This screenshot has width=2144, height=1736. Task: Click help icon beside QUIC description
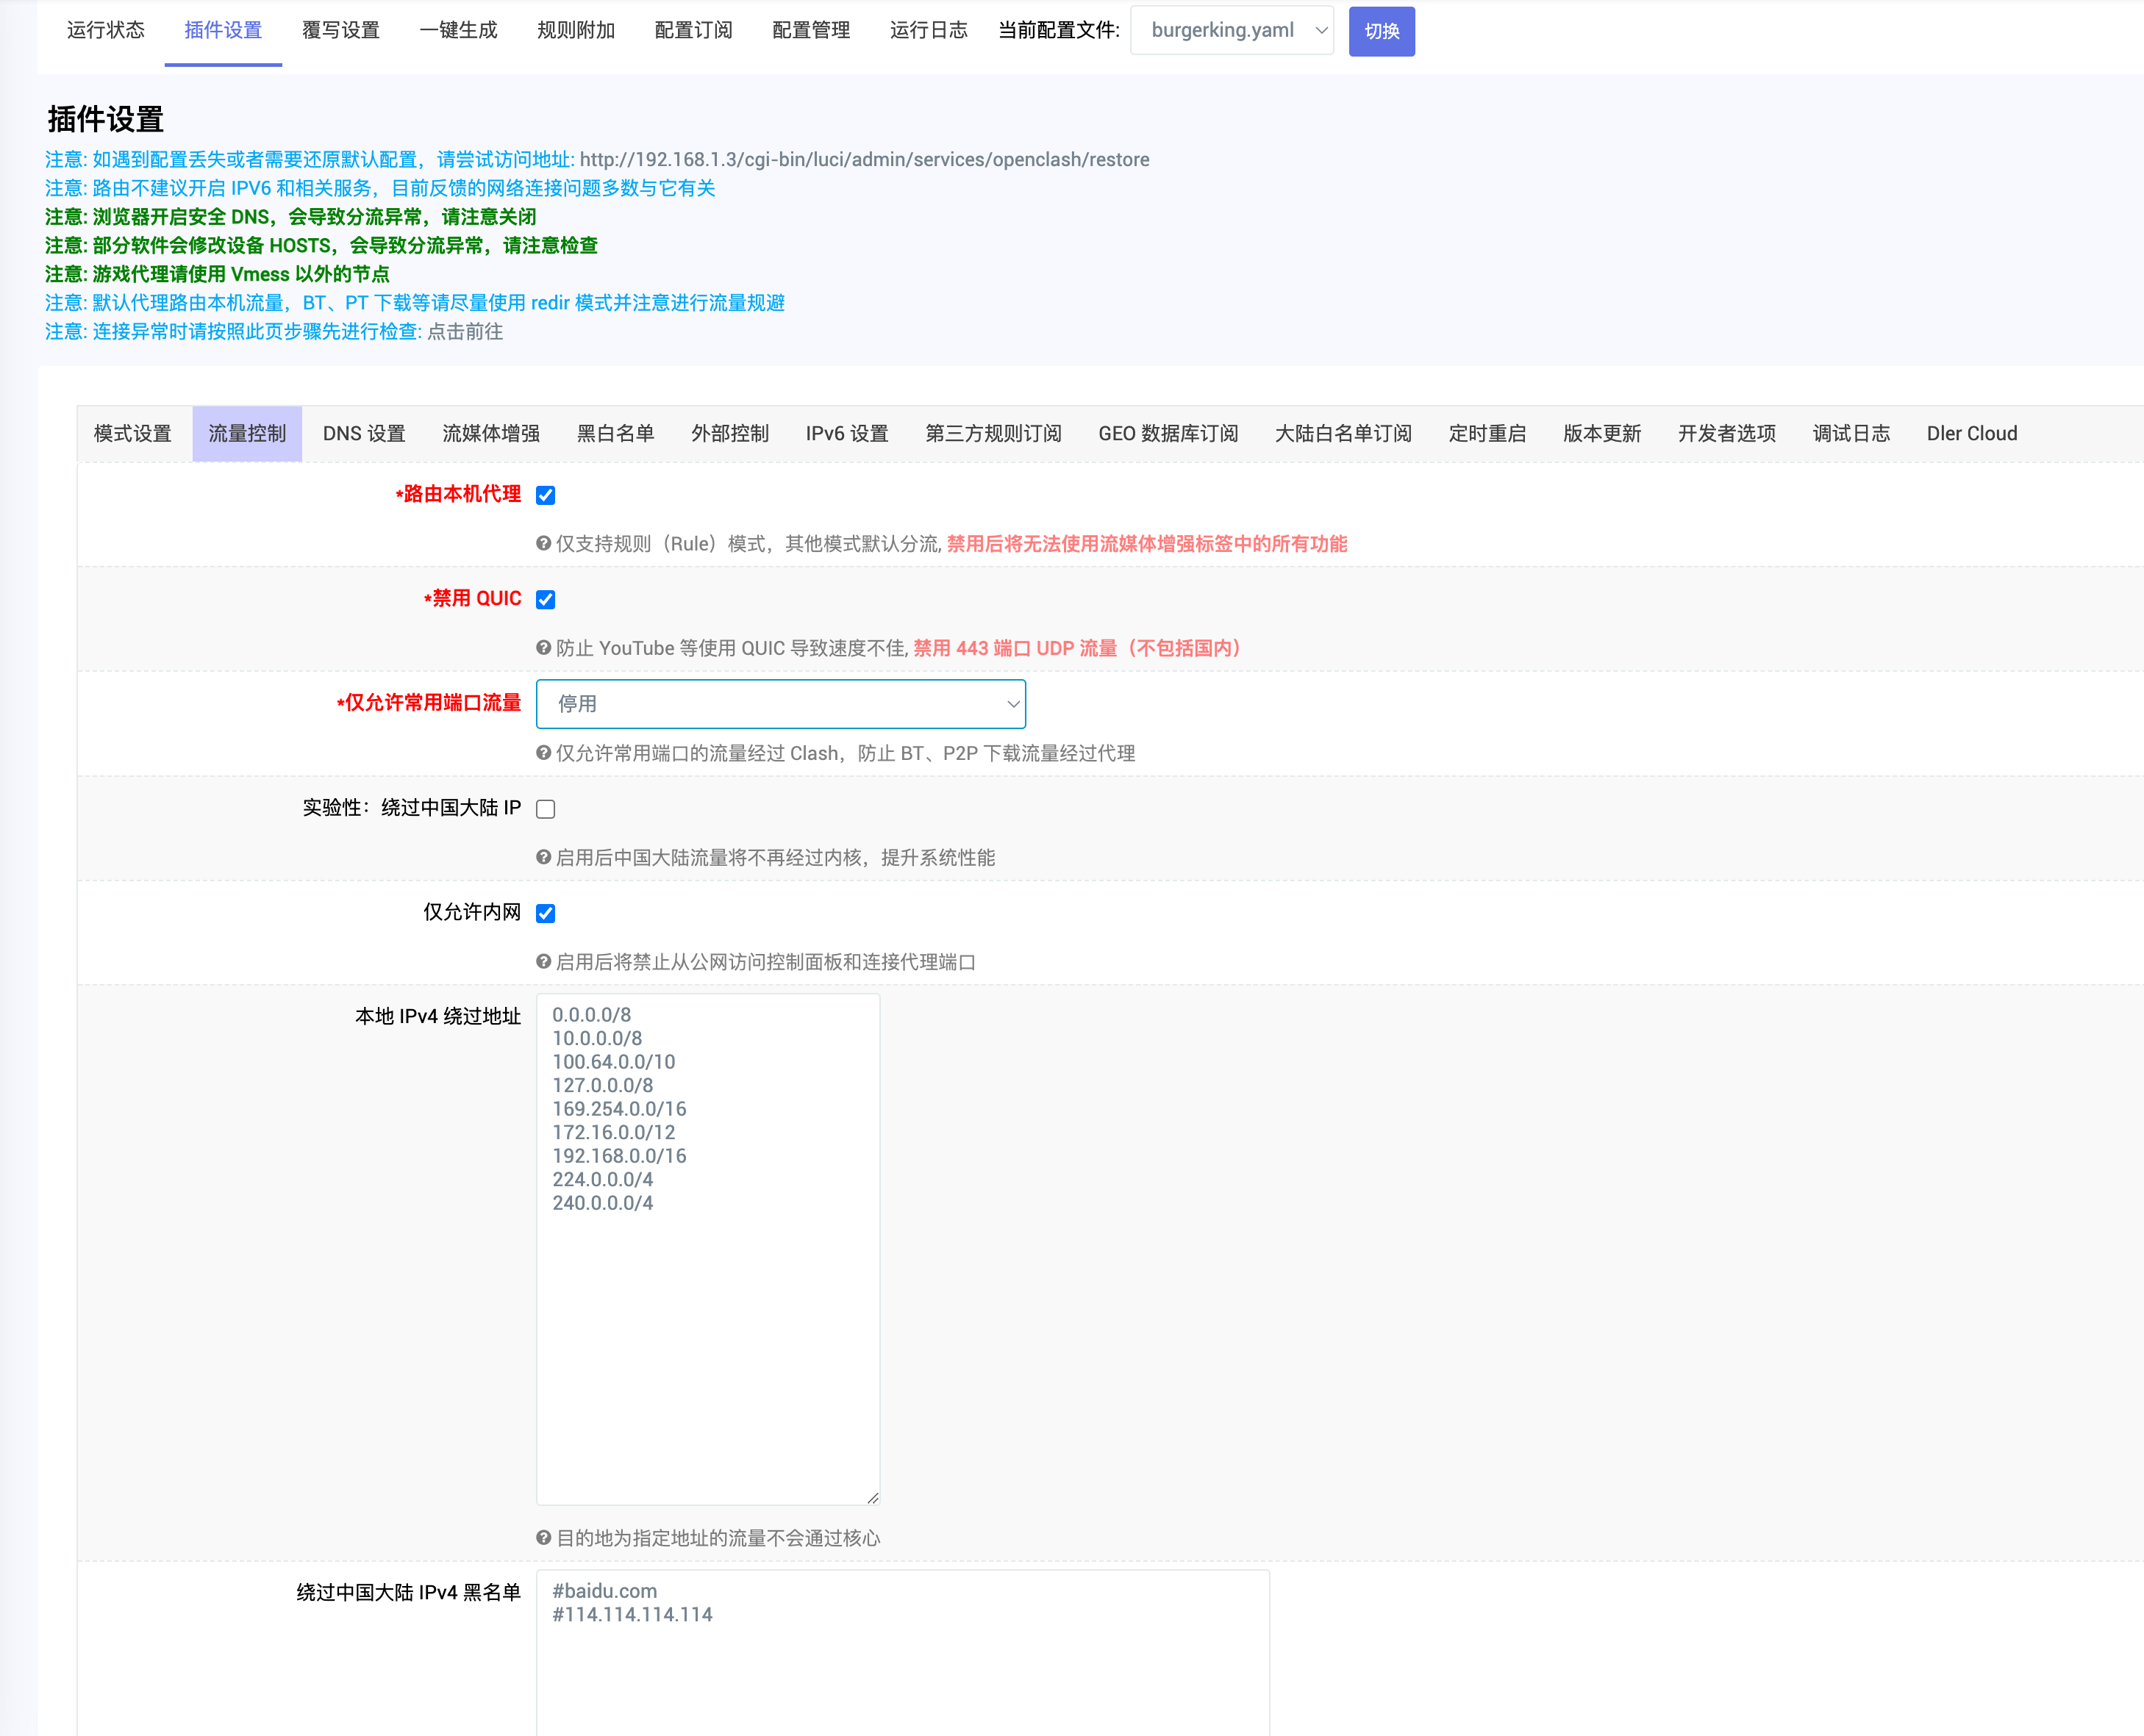coord(543,647)
